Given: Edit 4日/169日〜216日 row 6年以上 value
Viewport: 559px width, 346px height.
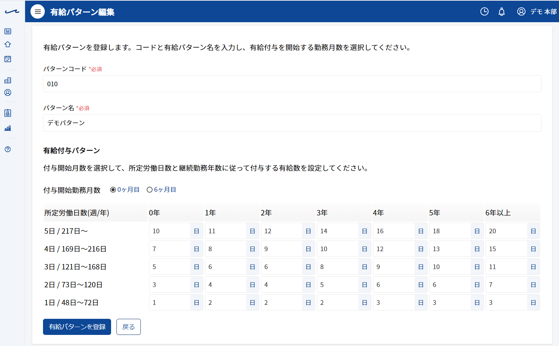Looking at the screenshot, I should tap(506, 249).
